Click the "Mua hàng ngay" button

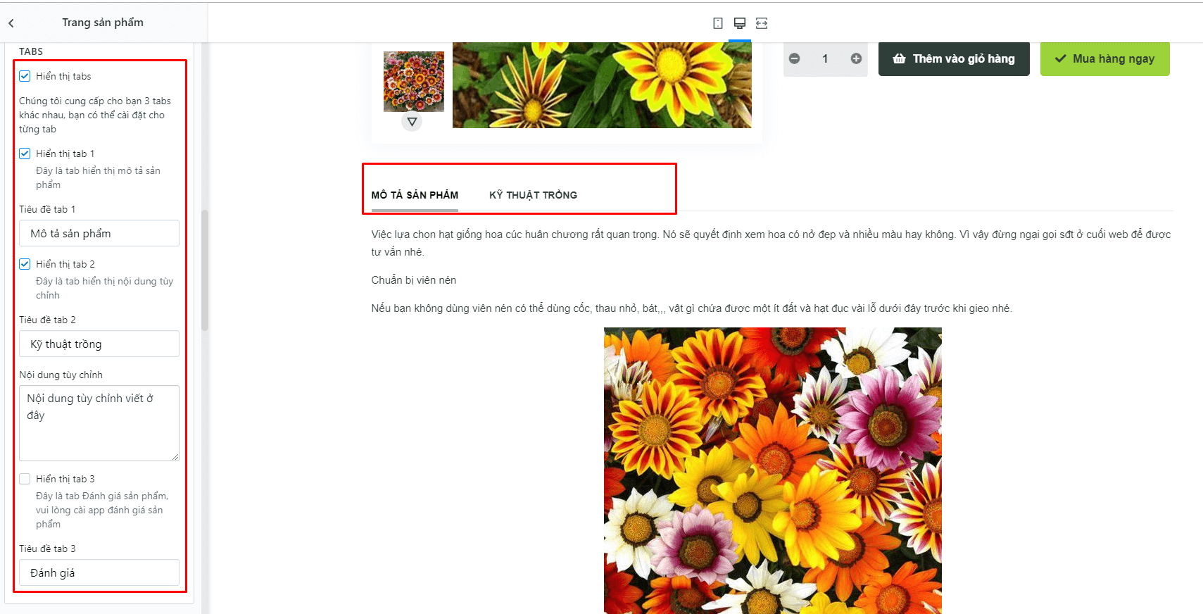[x=1104, y=58]
